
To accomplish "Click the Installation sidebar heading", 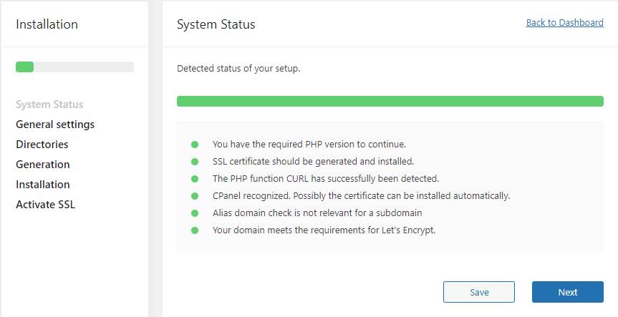I will 47,24.
